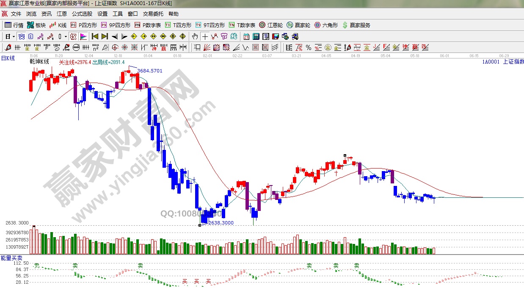Image resolution: width=524 pixels, height=288 pixels.
Task: Open the 江恩 menu dropdown
Action: [62, 14]
